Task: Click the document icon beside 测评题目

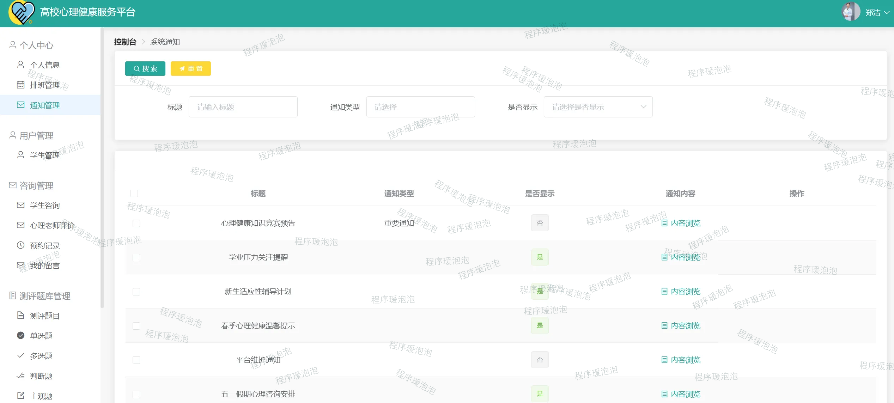Action: pos(21,315)
